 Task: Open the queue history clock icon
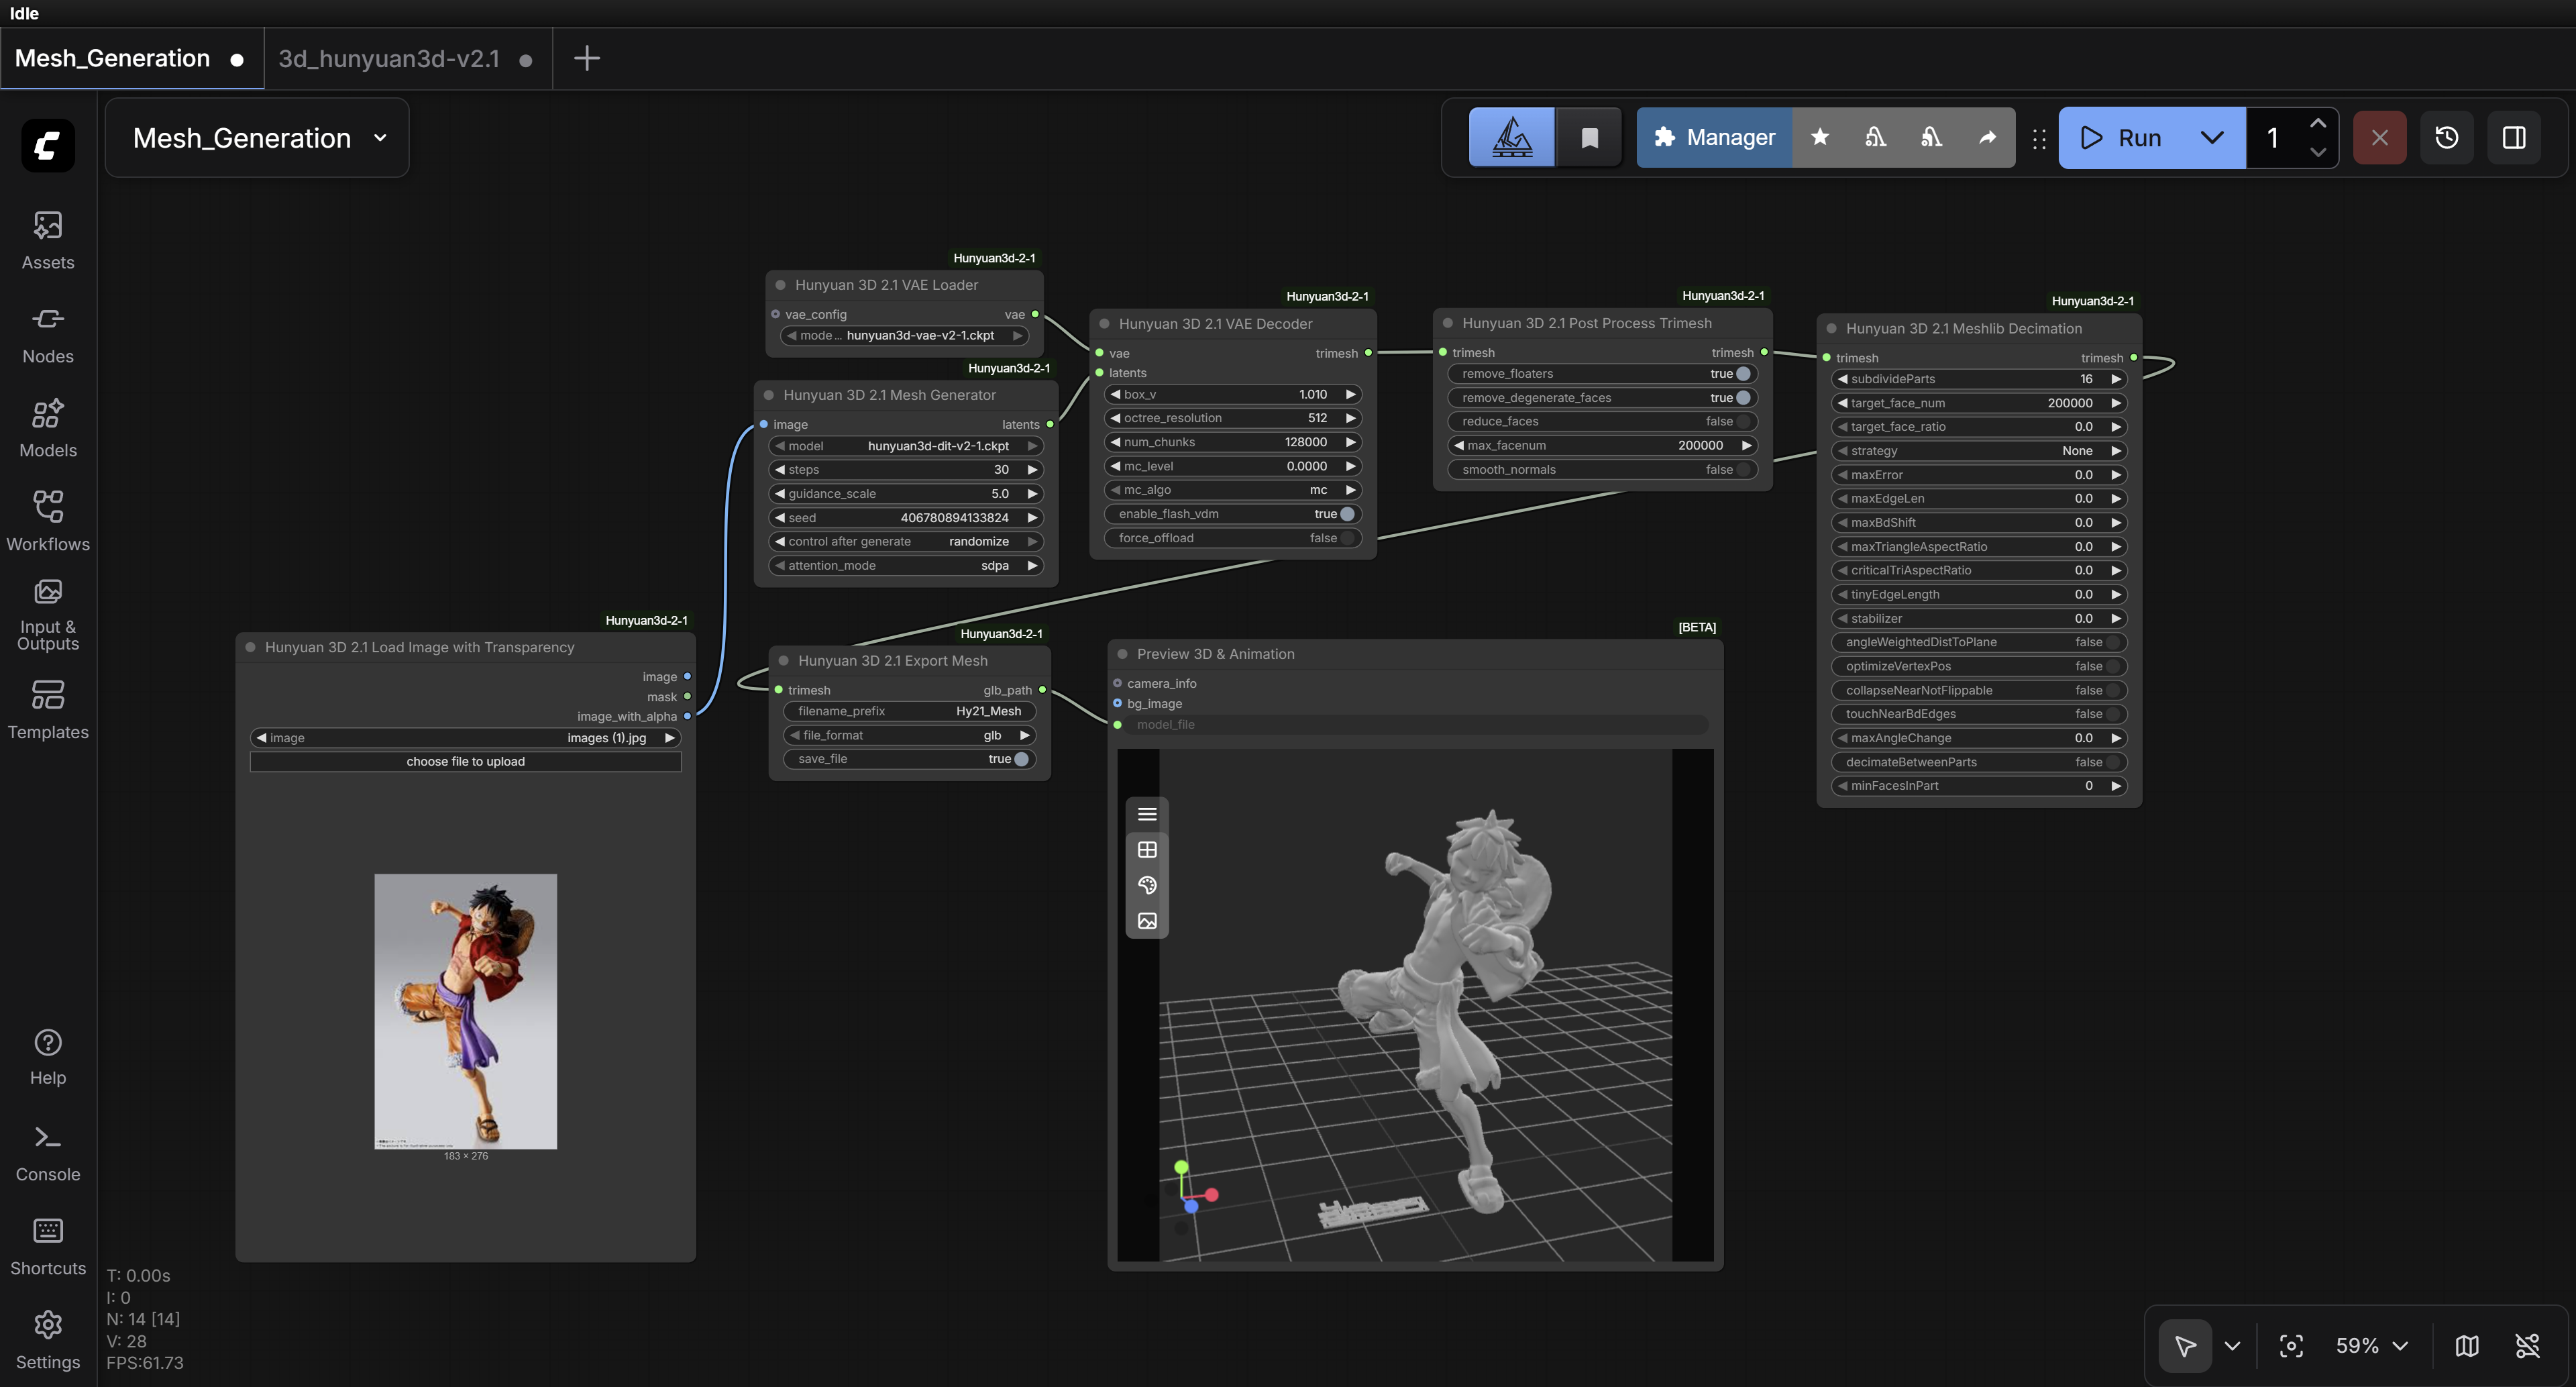pyautogui.click(x=2446, y=138)
